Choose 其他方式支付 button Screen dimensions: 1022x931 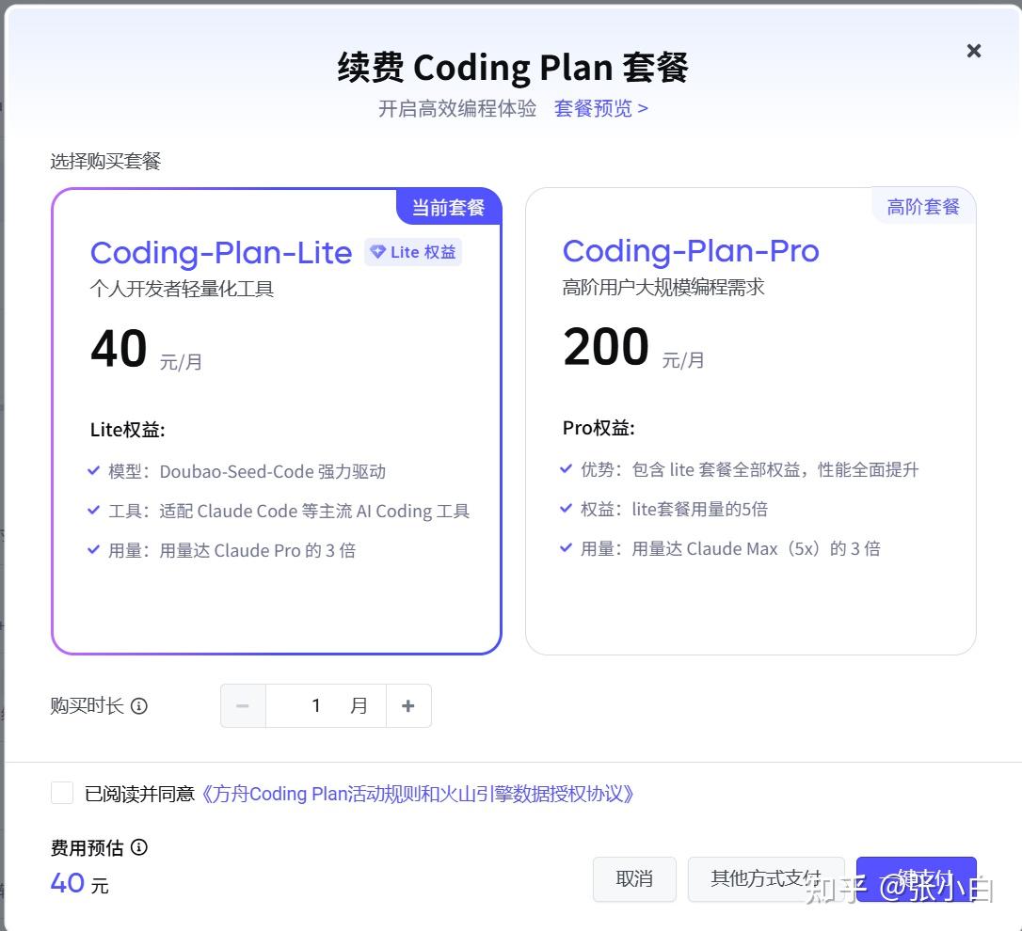coord(766,879)
